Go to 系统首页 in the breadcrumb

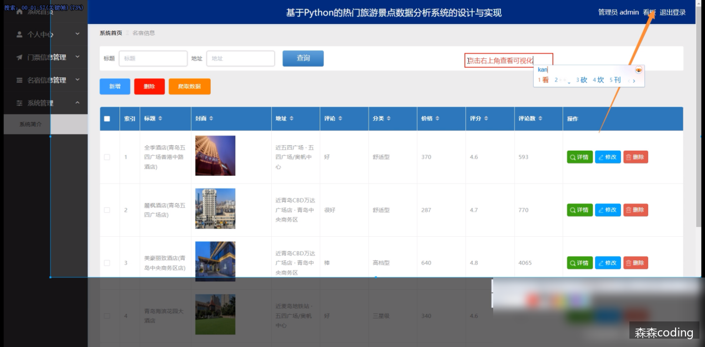coord(111,33)
